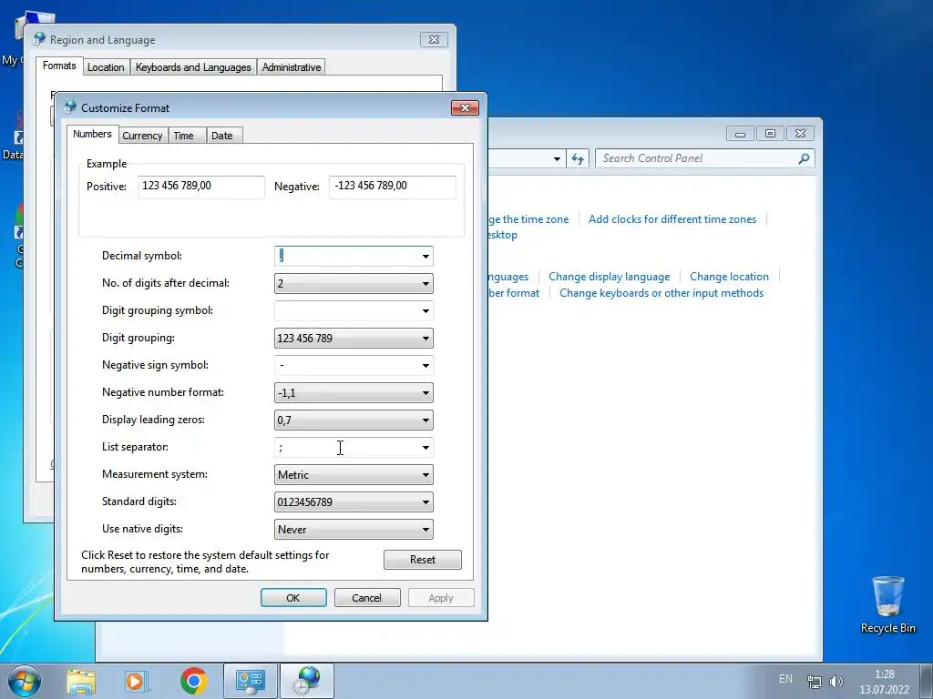933x699 pixels.
Task: Click the Change location link
Action: pos(729,277)
